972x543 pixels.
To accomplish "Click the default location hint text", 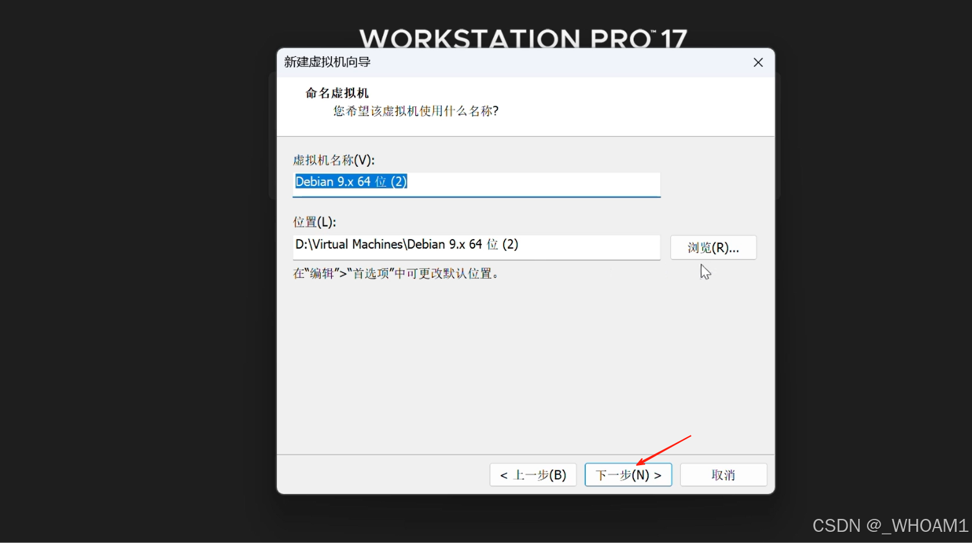I will (x=396, y=274).
